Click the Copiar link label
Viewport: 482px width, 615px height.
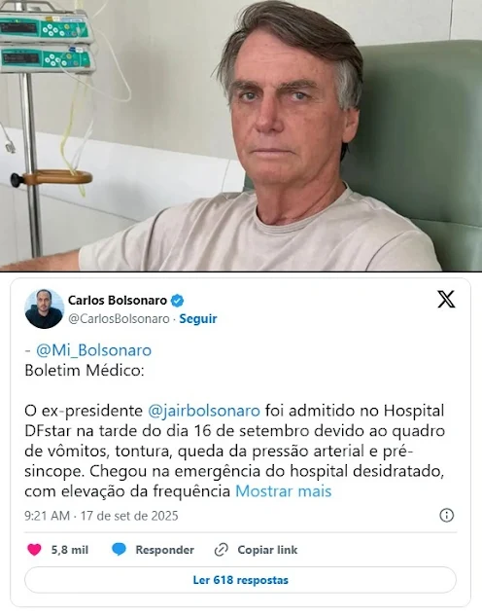coord(268,550)
